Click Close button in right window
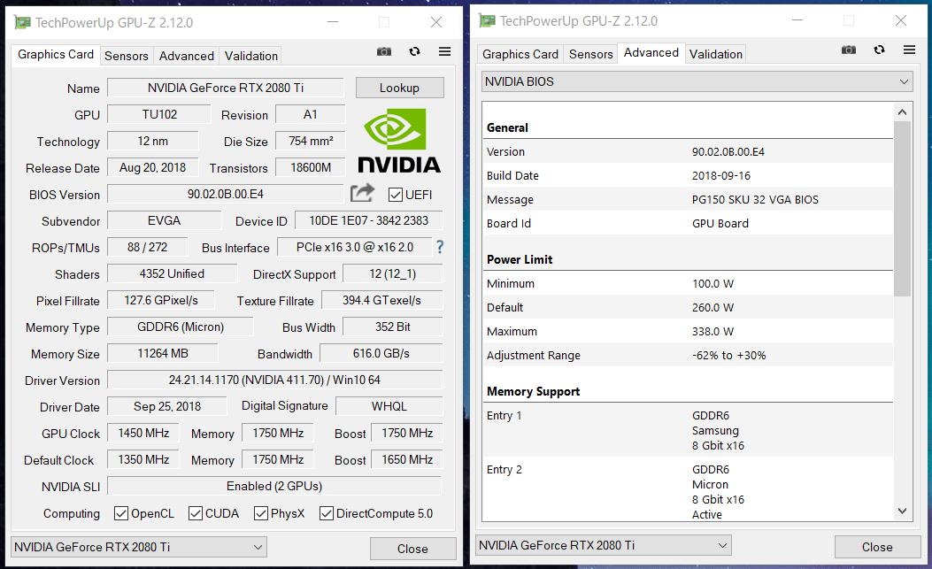Screen dimensions: 932x569 tap(877, 546)
